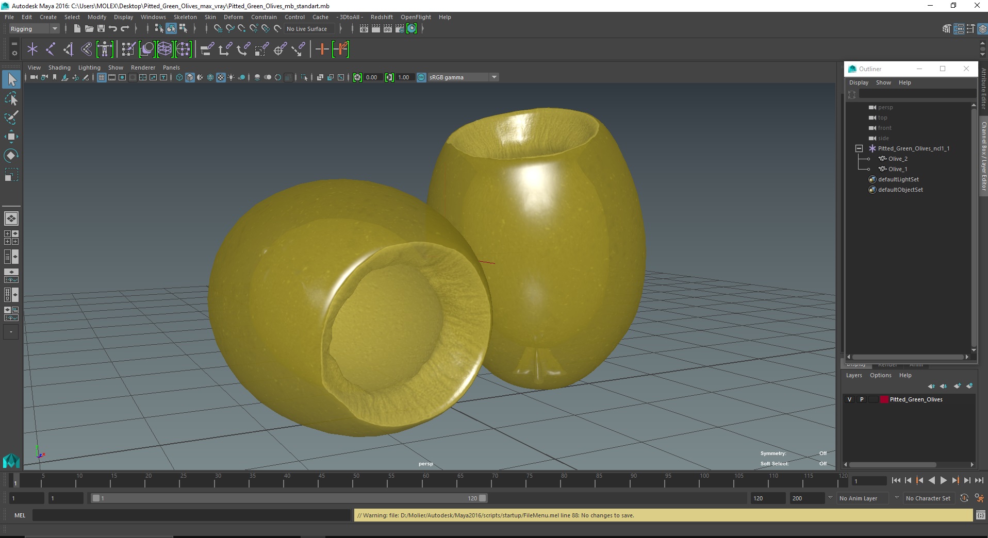The height and width of the screenshot is (538, 988).
Task: Activate the Lasso select tool
Action: click(11, 98)
